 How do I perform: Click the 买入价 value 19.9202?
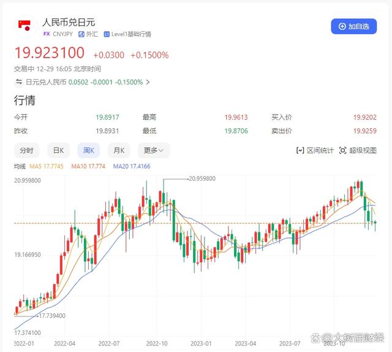click(x=365, y=117)
